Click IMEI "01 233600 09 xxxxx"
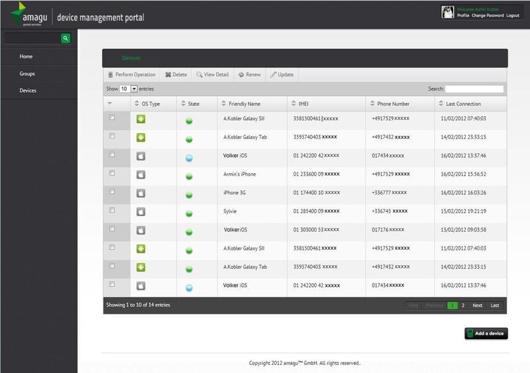The width and height of the screenshot is (530, 373). coord(317,174)
